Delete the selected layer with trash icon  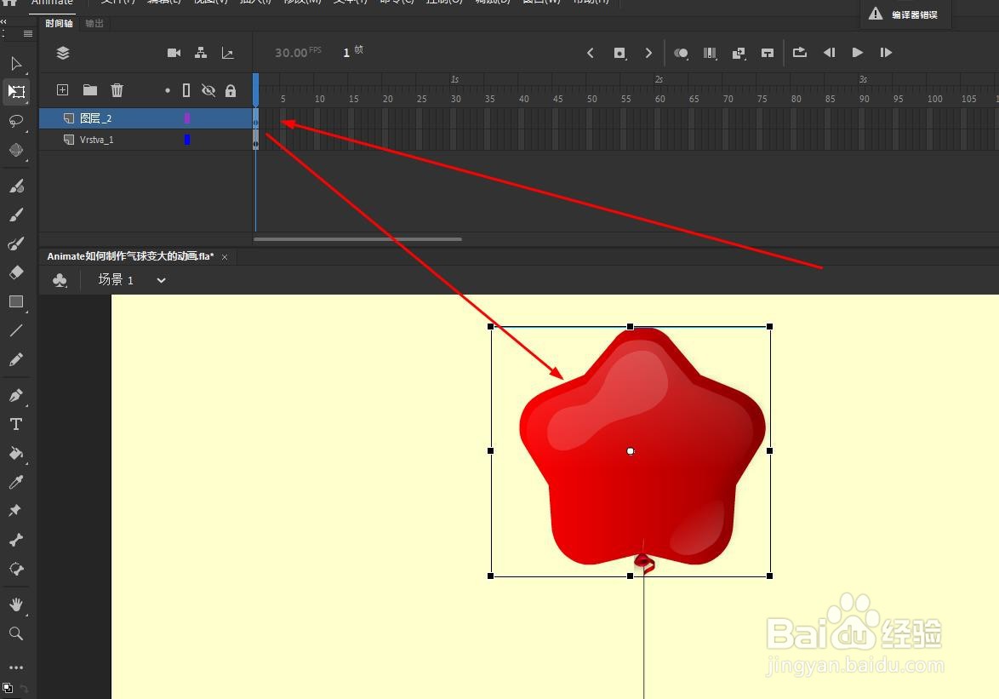coord(117,90)
